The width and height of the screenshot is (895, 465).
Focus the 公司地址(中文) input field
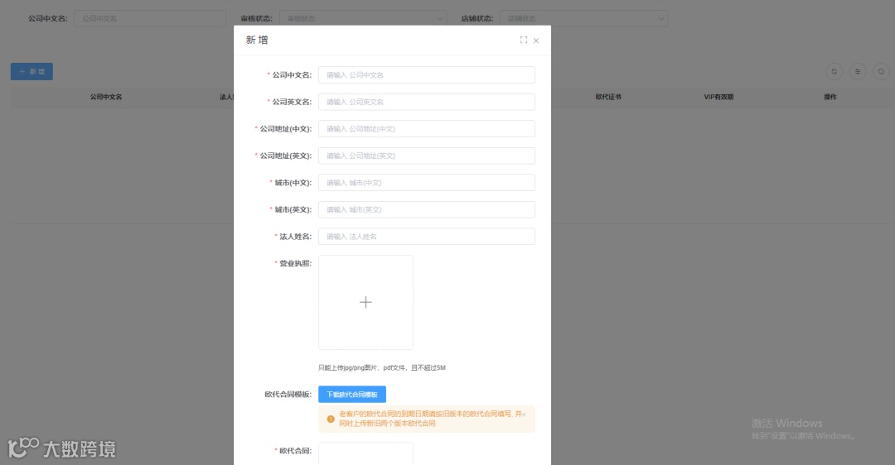[x=427, y=129]
